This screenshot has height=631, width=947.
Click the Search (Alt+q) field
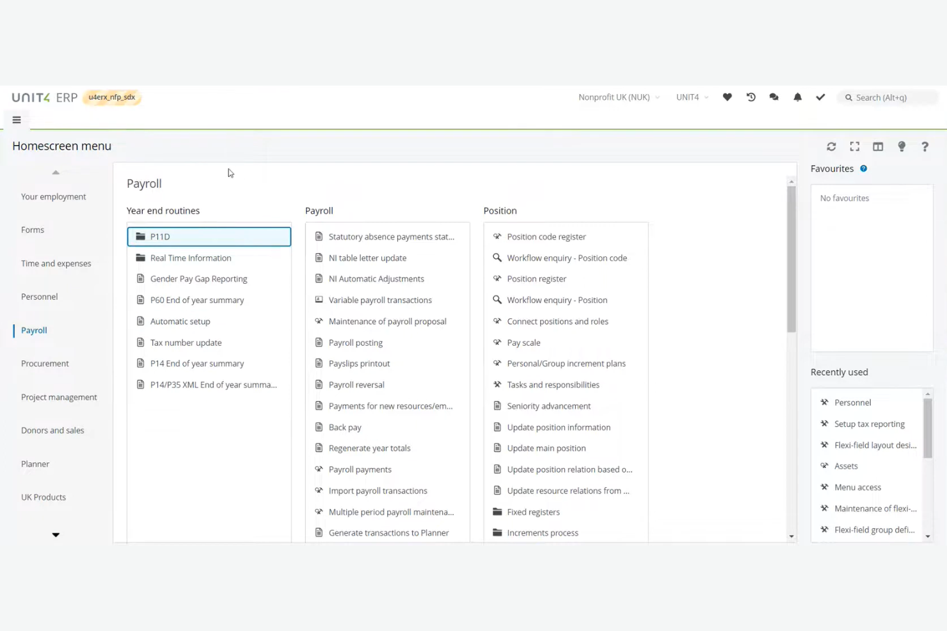(x=887, y=97)
